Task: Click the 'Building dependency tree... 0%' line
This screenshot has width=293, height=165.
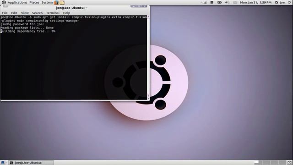Action: [28, 31]
